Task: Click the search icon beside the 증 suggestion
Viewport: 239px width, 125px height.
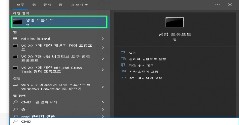Action: click(15, 109)
